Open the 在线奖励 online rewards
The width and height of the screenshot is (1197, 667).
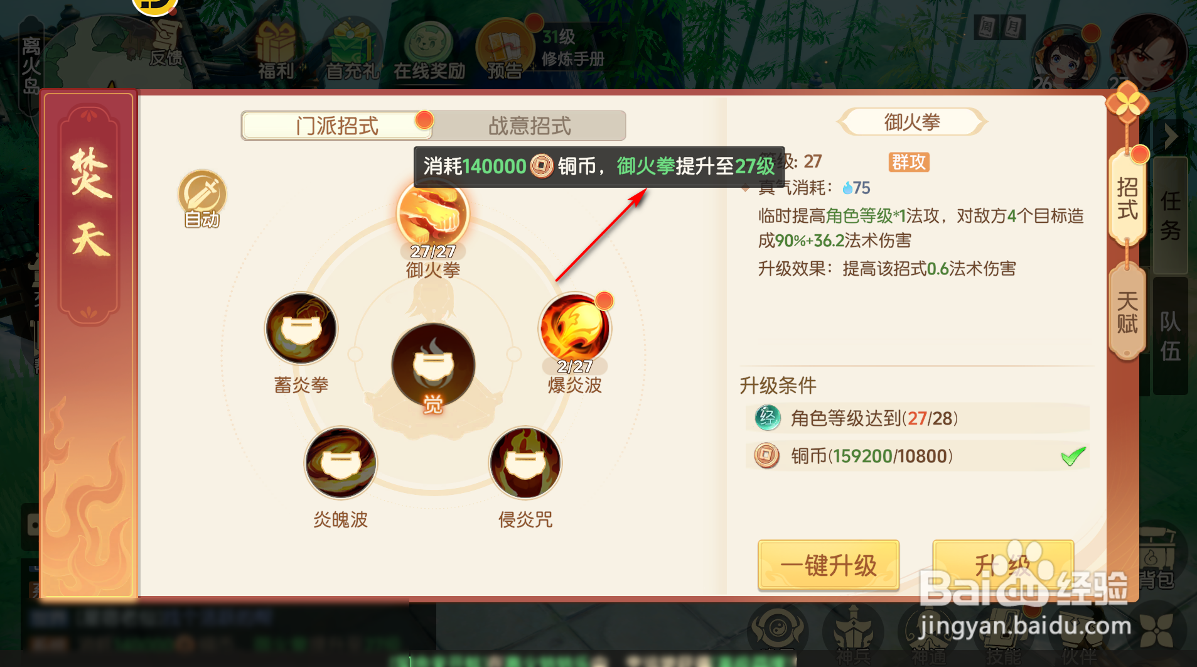tap(429, 50)
